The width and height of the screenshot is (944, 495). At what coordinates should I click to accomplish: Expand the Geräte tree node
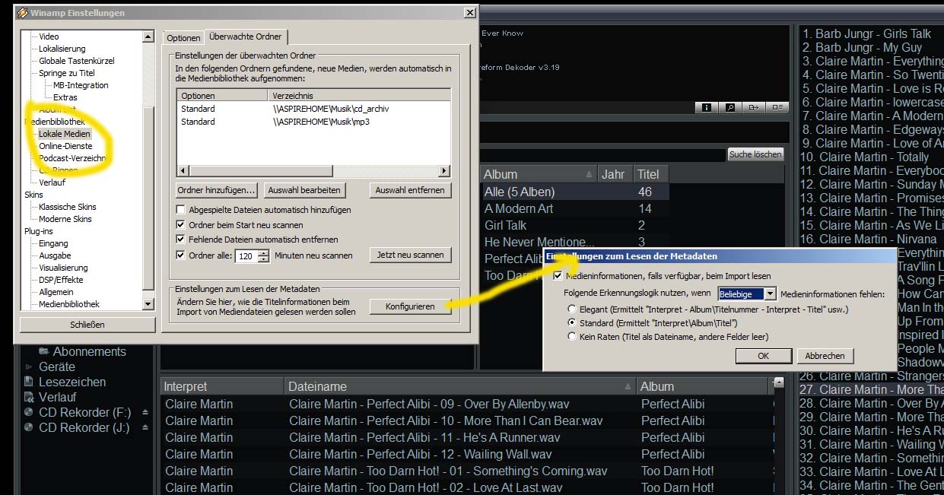pyautogui.click(x=30, y=366)
